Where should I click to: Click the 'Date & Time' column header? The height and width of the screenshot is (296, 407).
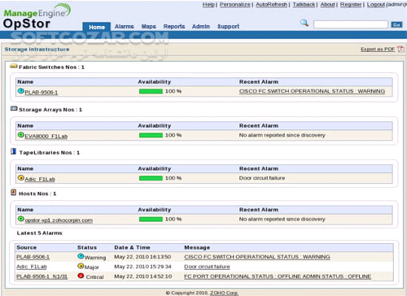pos(132,247)
